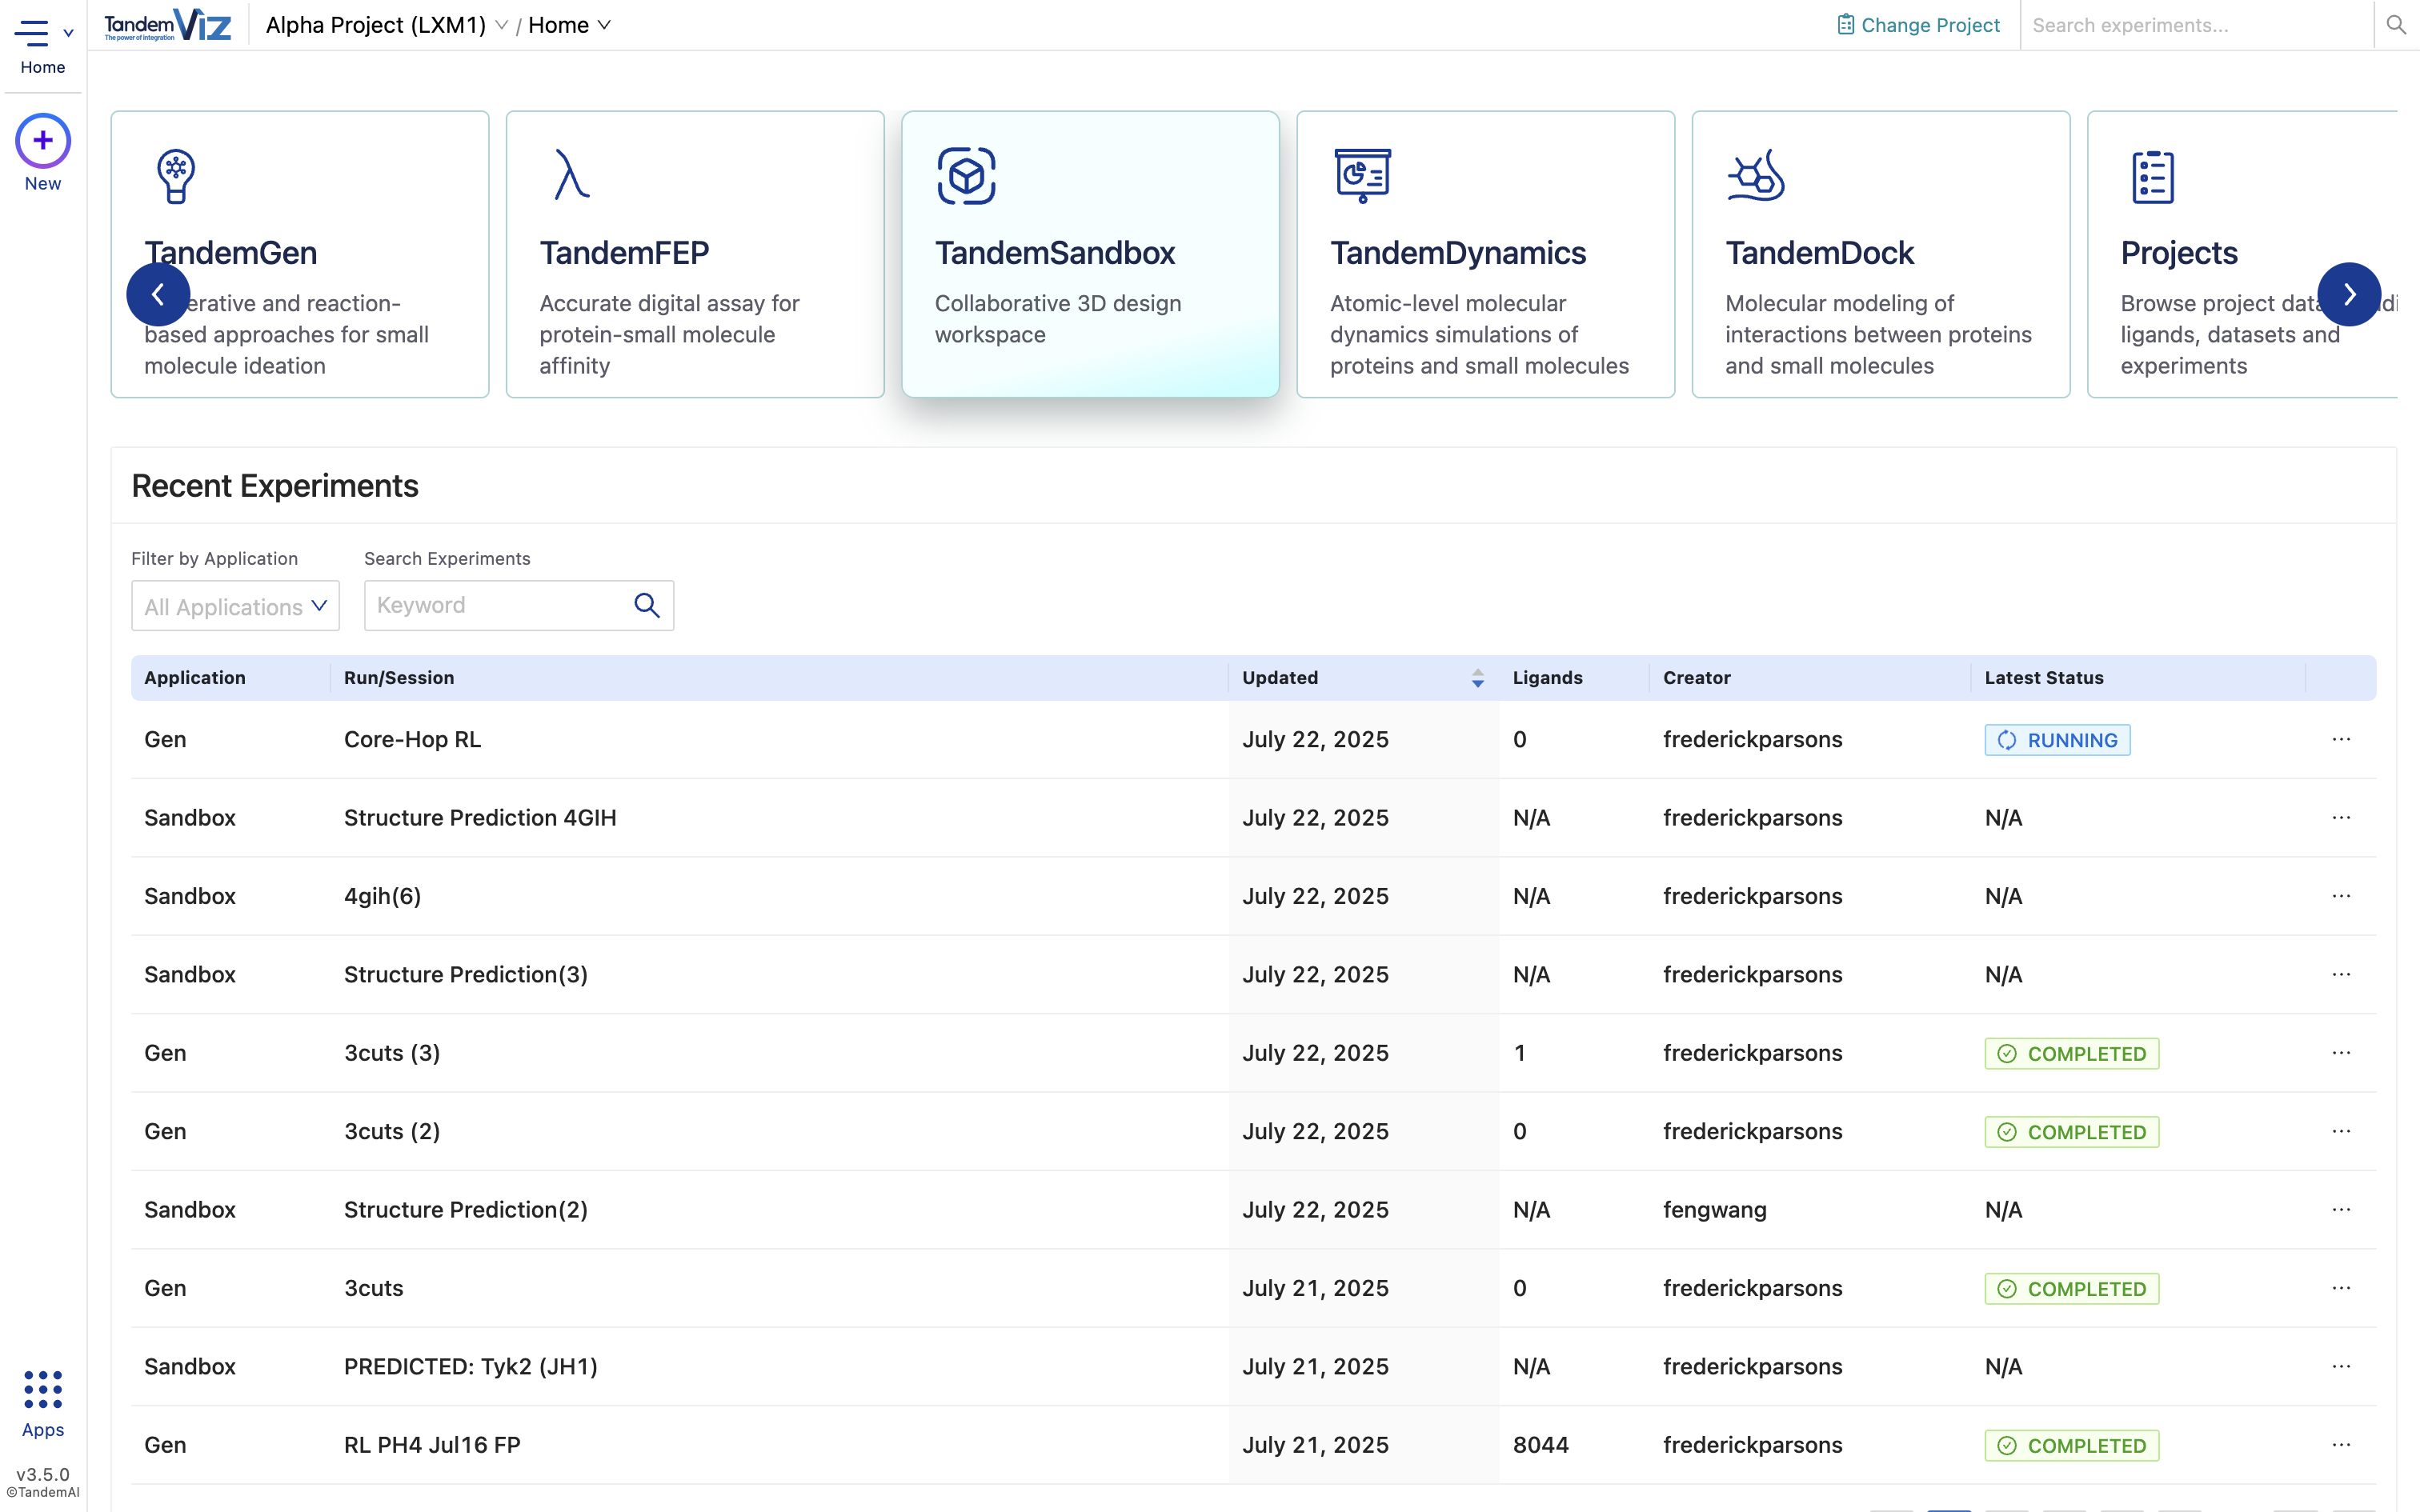Open the hamburger Home menu icon

click(31, 32)
